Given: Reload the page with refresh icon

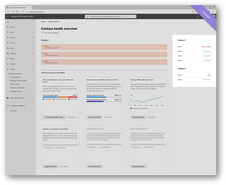Looking at the screenshot, I should pyautogui.click(x=17, y=12).
